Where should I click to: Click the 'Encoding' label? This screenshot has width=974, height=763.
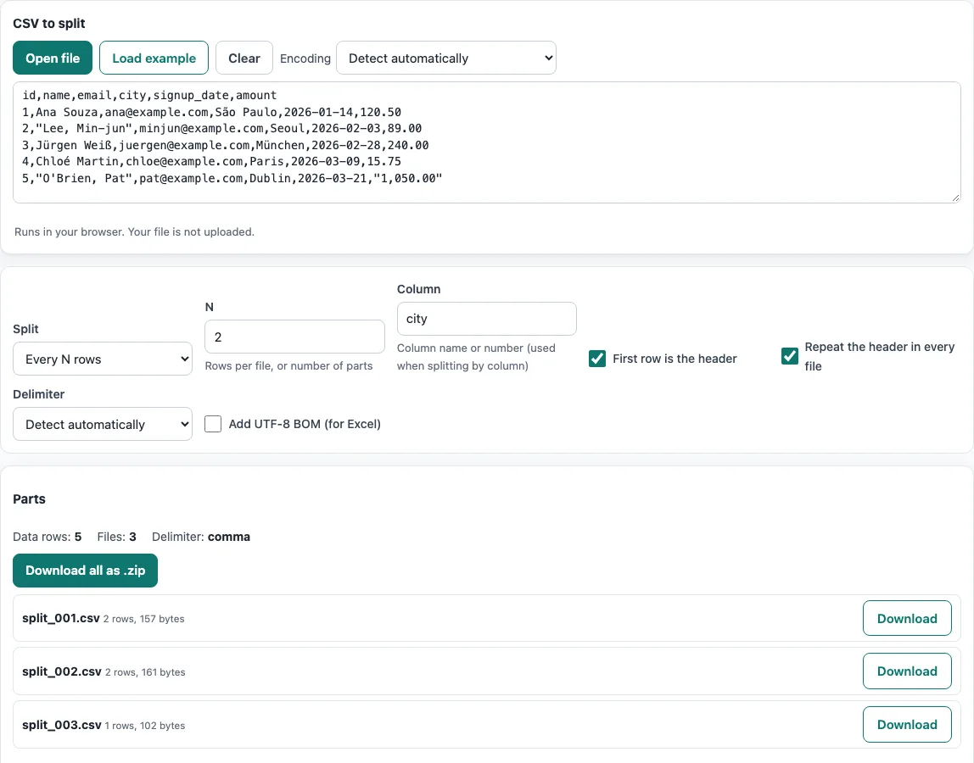305,58
